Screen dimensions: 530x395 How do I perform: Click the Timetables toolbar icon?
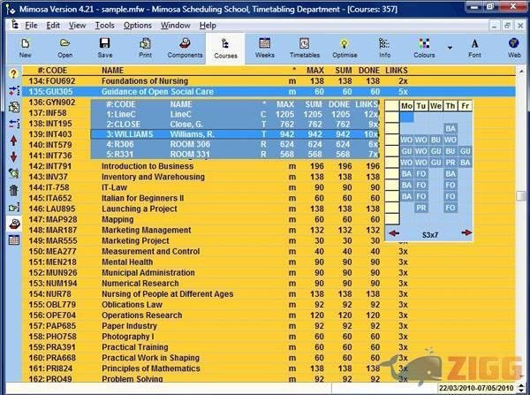[x=304, y=48]
